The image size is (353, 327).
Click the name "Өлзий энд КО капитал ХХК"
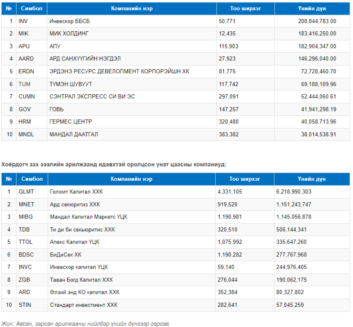85,292
